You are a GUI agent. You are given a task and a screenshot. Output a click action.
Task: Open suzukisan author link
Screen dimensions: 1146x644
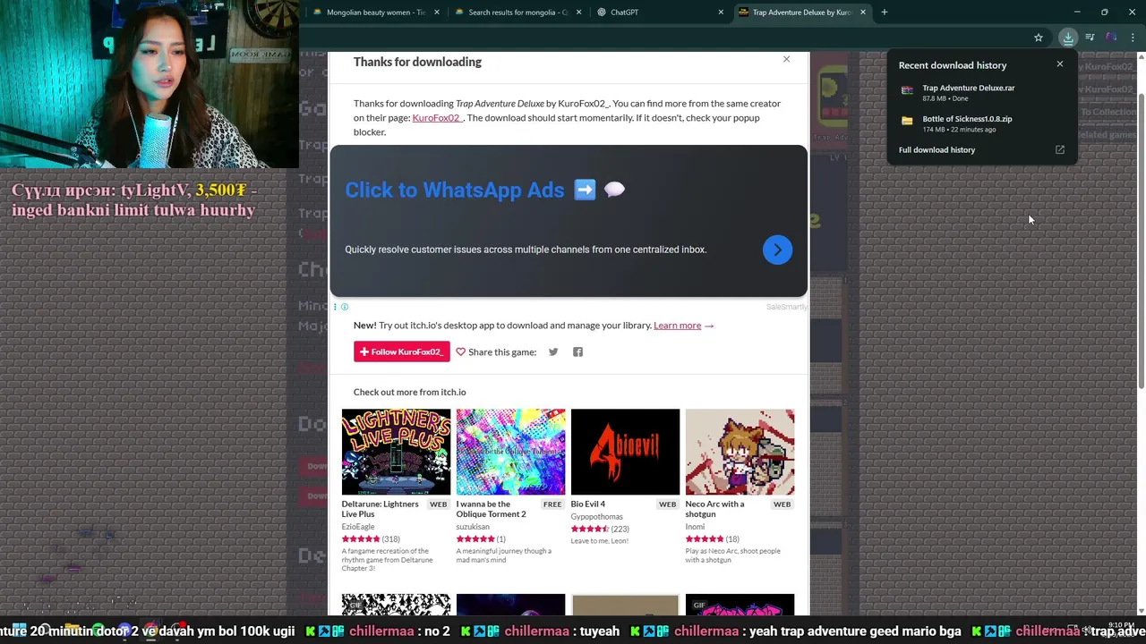(473, 527)
